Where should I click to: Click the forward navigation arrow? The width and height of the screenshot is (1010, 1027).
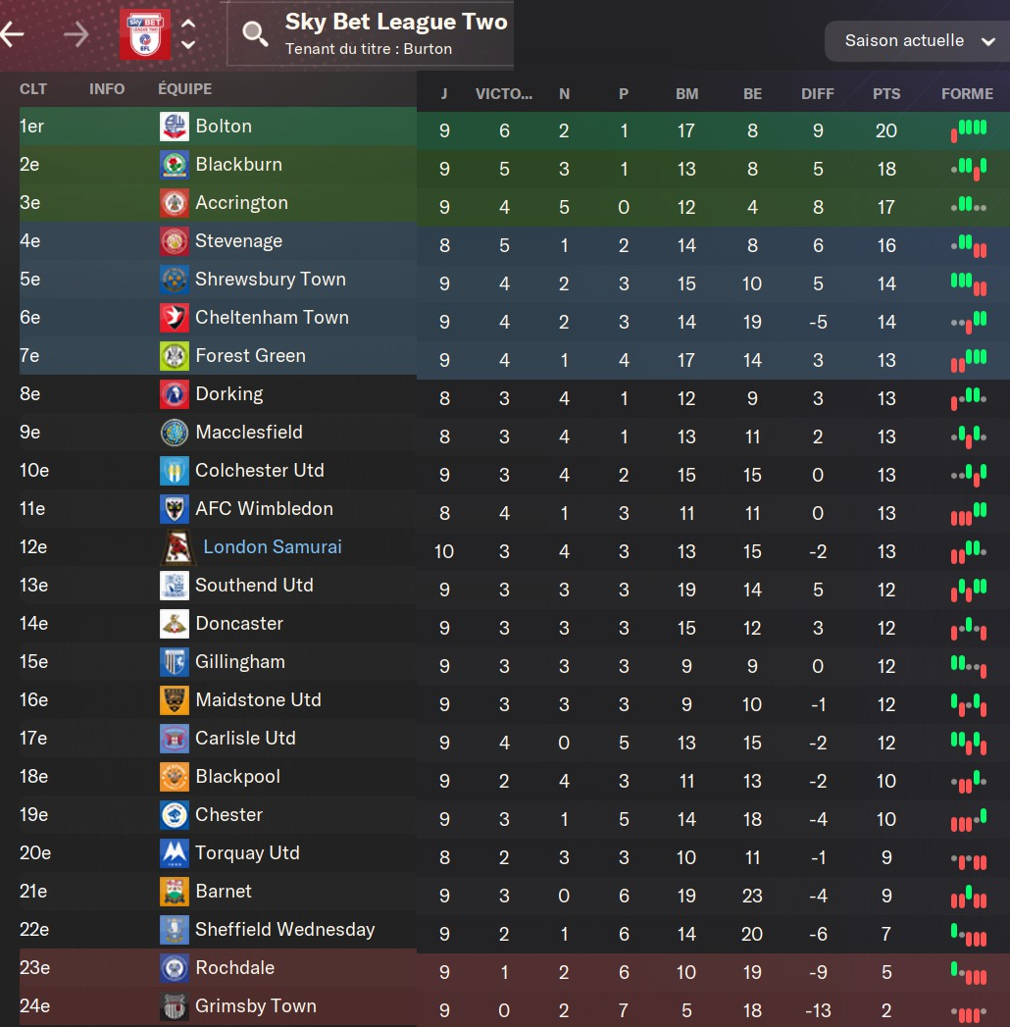tap(76, 35)
